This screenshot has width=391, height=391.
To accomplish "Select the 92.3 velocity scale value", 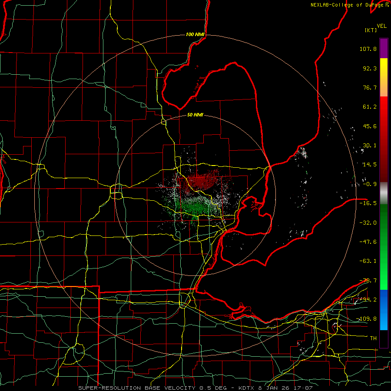I will (370, 68).
